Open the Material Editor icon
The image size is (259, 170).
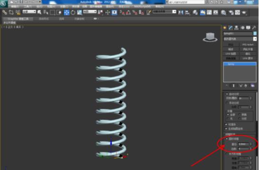(x=223, y=12)
